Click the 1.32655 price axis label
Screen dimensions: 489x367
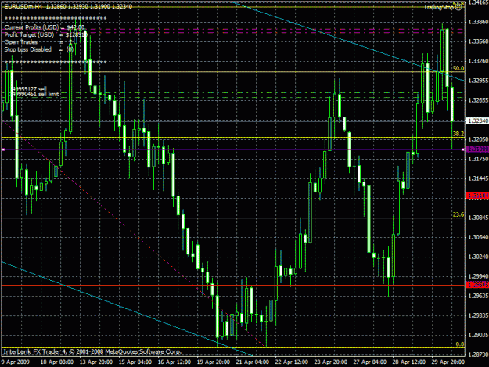[x=478, y=100]
